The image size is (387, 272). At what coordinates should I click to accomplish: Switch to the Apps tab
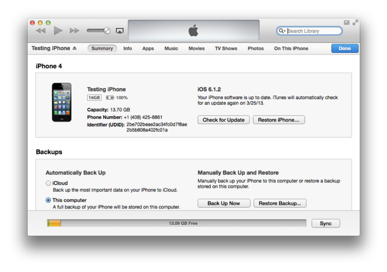(148, 48)
